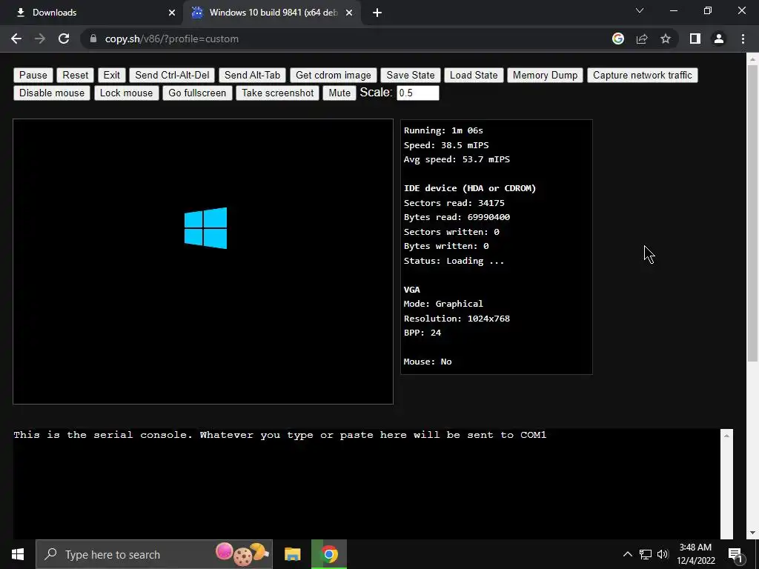759x569 pixels.
Task: Switch to the Downloads tab
Action: click(92, 13)
